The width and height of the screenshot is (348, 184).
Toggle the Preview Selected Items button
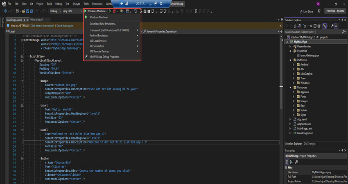336,25
